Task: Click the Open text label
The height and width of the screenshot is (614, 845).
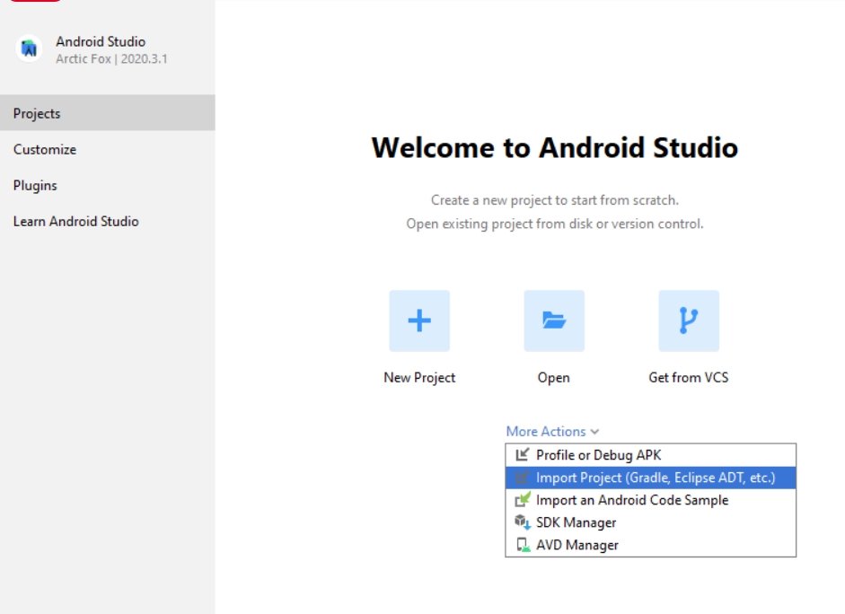Action: tap(554, 378)
